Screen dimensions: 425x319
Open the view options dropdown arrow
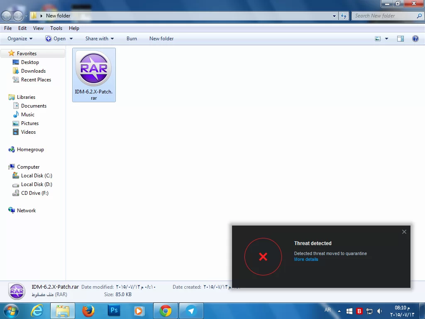point(386,39)
